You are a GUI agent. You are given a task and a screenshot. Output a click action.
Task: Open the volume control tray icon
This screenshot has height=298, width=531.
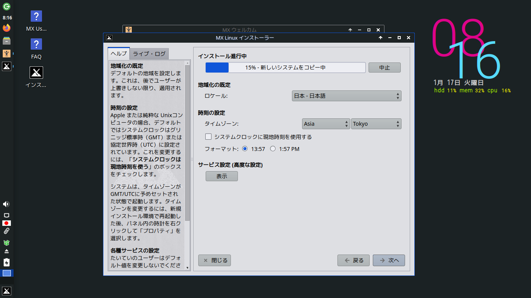point(6,204)
